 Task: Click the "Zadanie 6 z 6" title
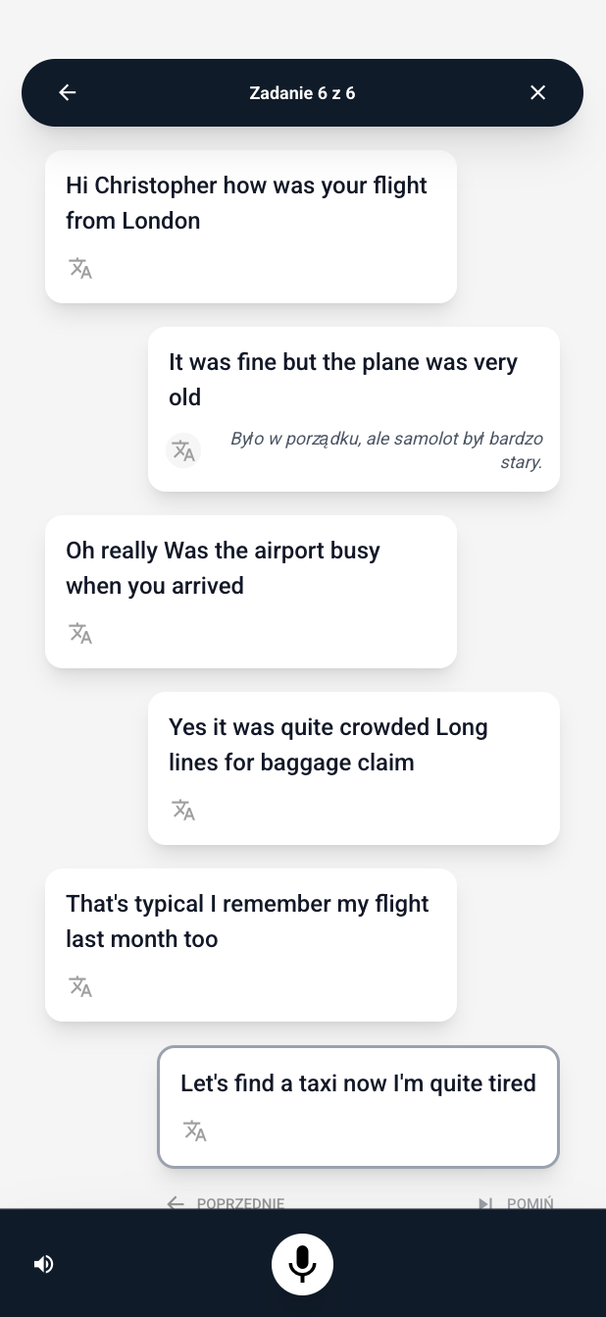point(302,93)
